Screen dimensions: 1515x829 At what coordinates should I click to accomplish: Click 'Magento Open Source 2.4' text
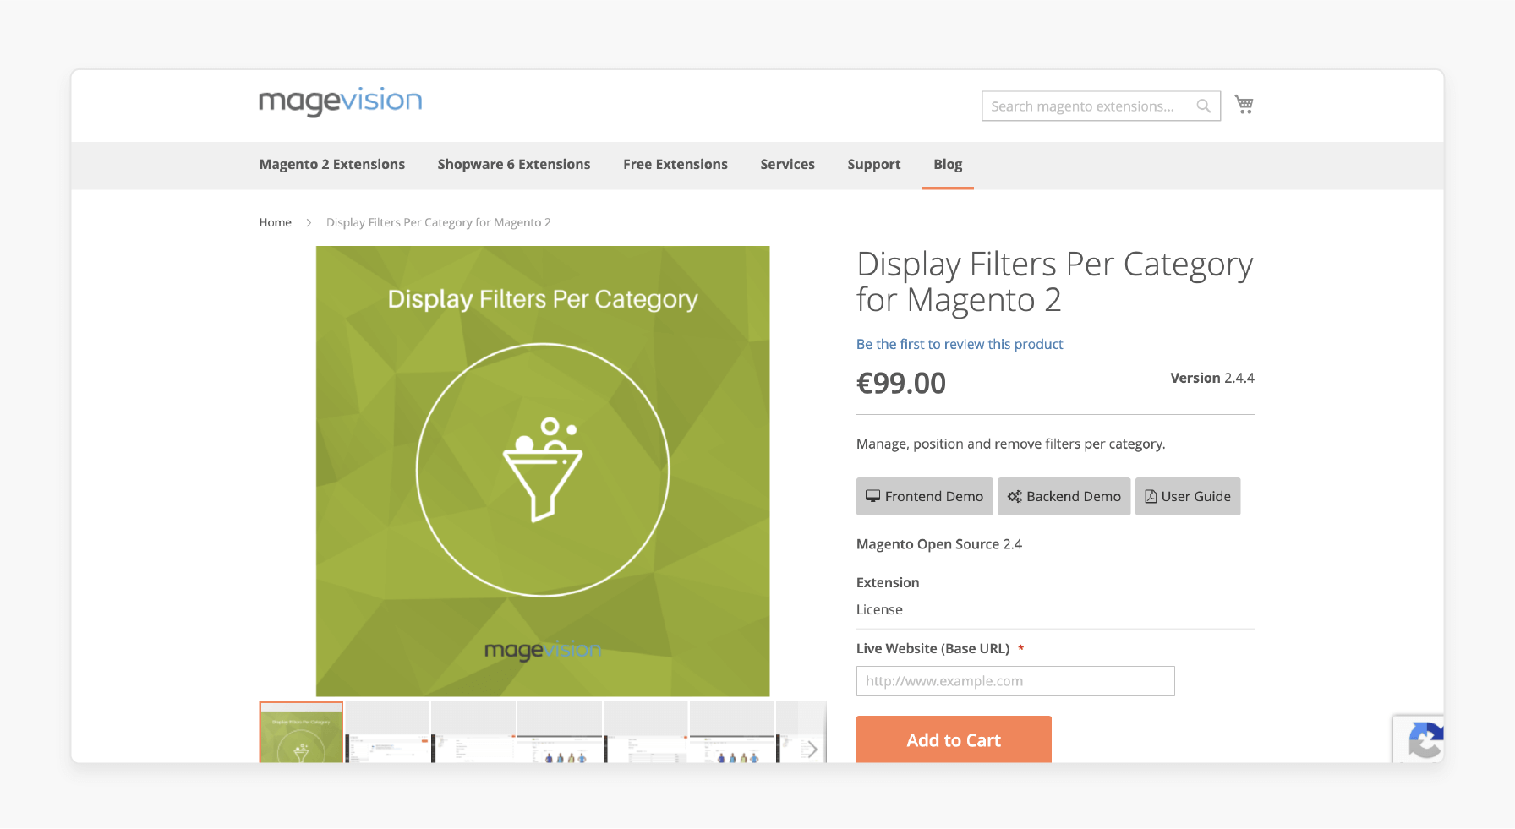click(939, 544)
